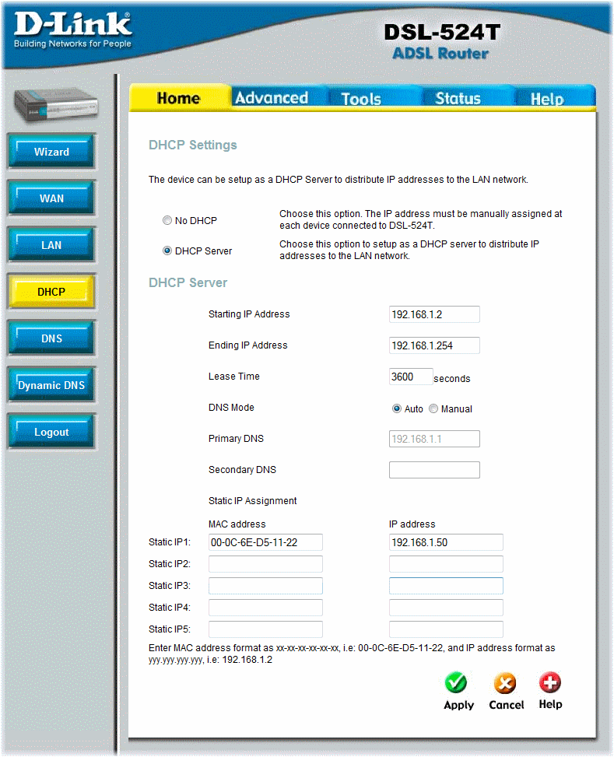Click Static IP2 IP address field

click(446, 564)
